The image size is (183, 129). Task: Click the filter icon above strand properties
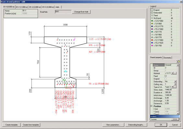click(x=178, y=61)
